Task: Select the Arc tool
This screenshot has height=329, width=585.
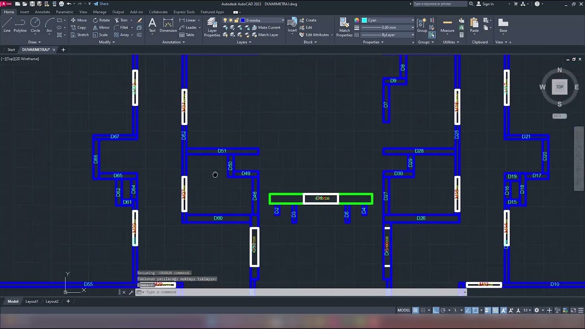Action: click(x=49, y=25)
